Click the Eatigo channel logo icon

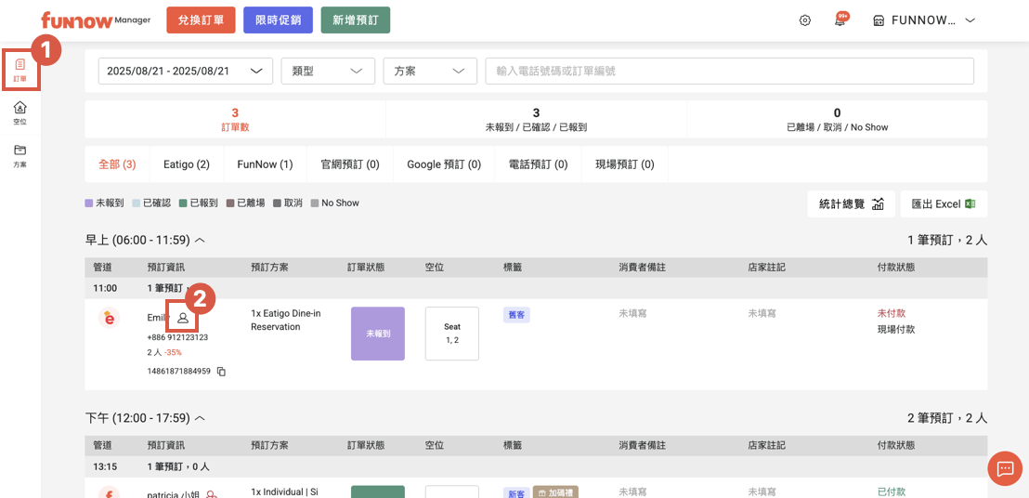[110, 318]
